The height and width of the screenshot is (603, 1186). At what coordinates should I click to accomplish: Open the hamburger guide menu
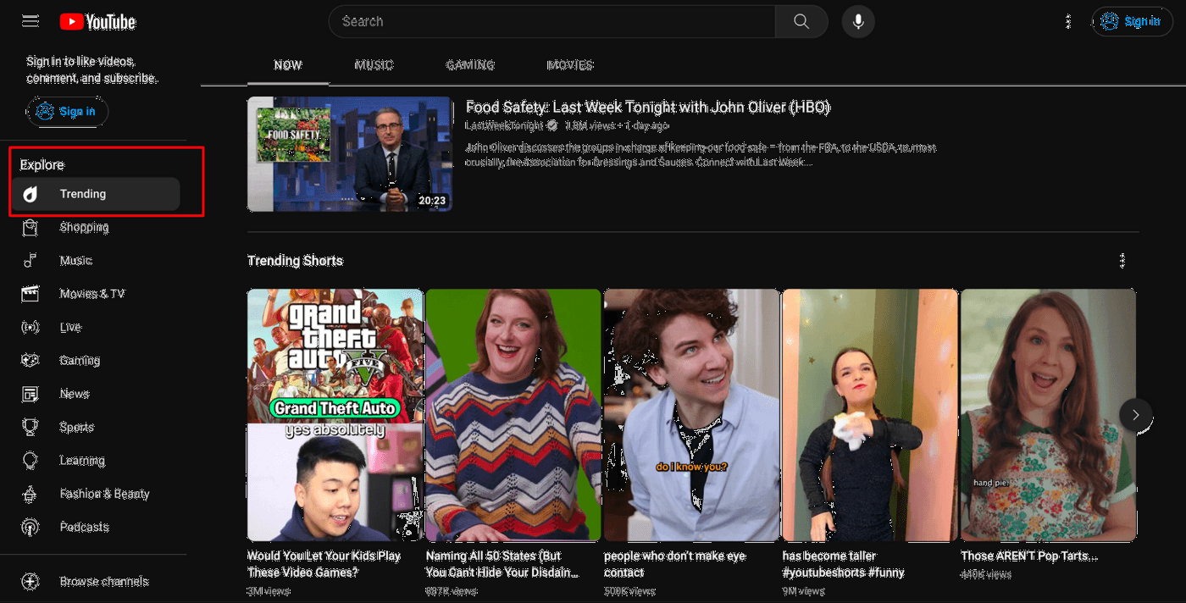click(x=30, y=21)
